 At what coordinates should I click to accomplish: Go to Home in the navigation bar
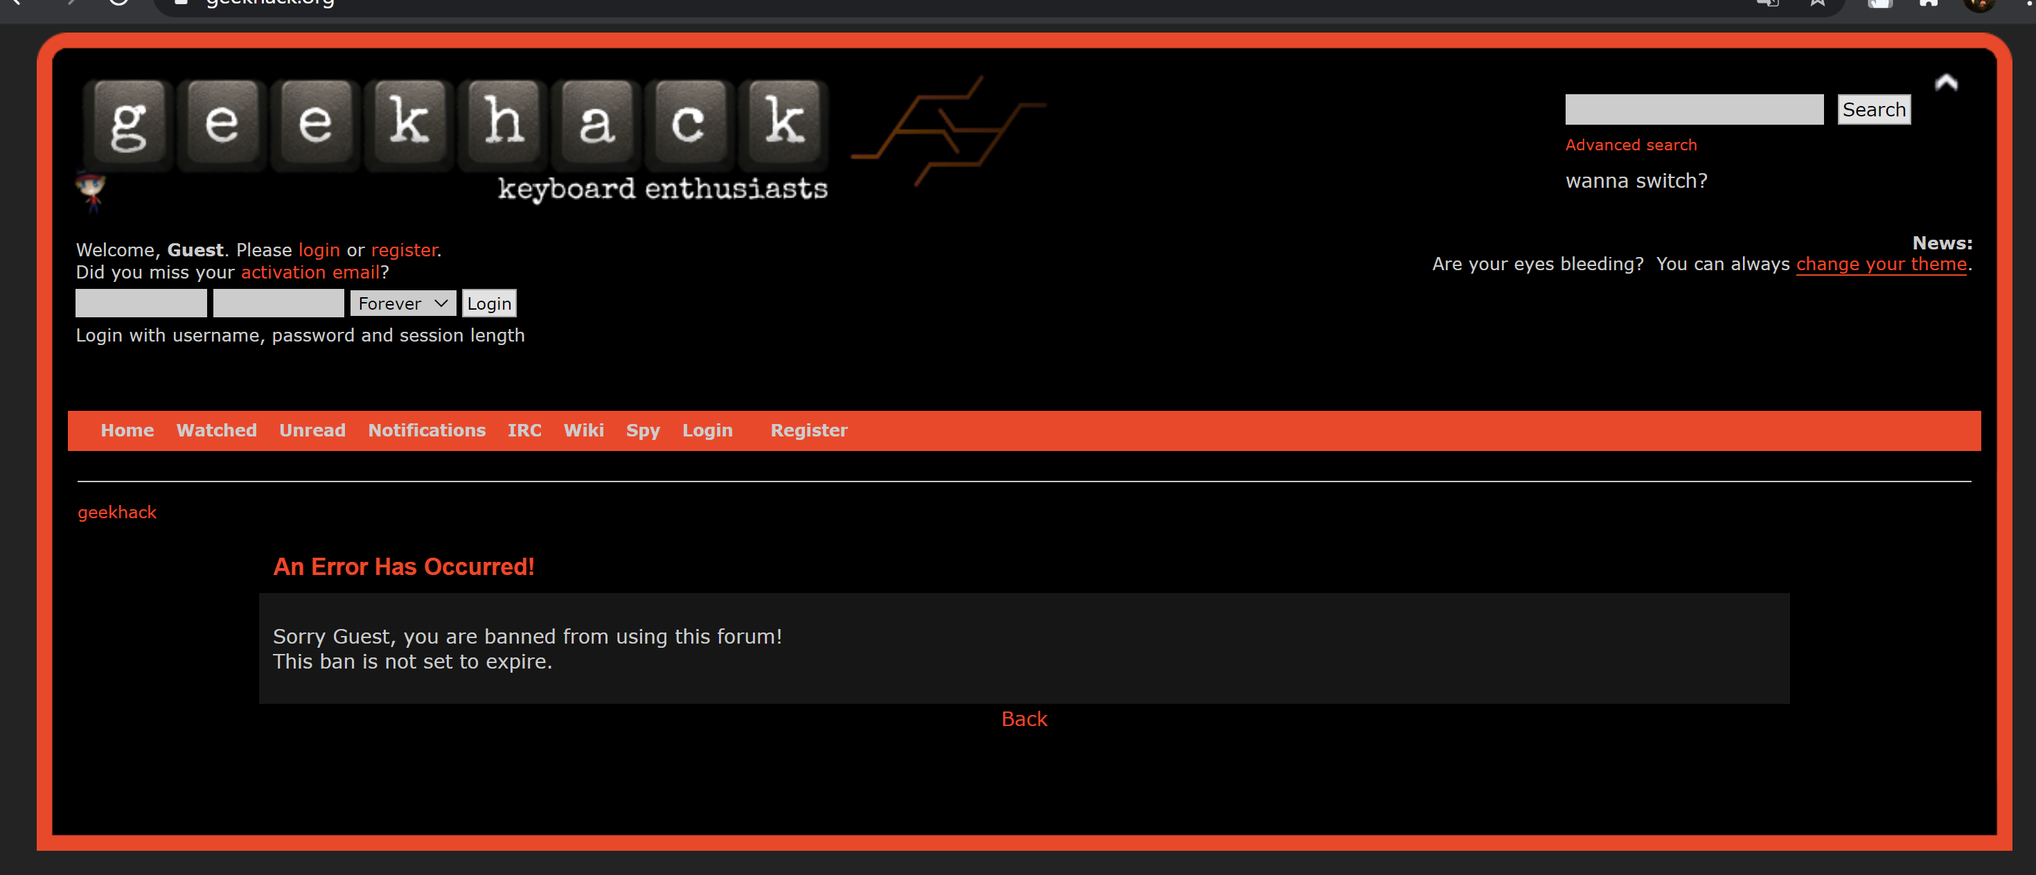click(x=127, y=430)
